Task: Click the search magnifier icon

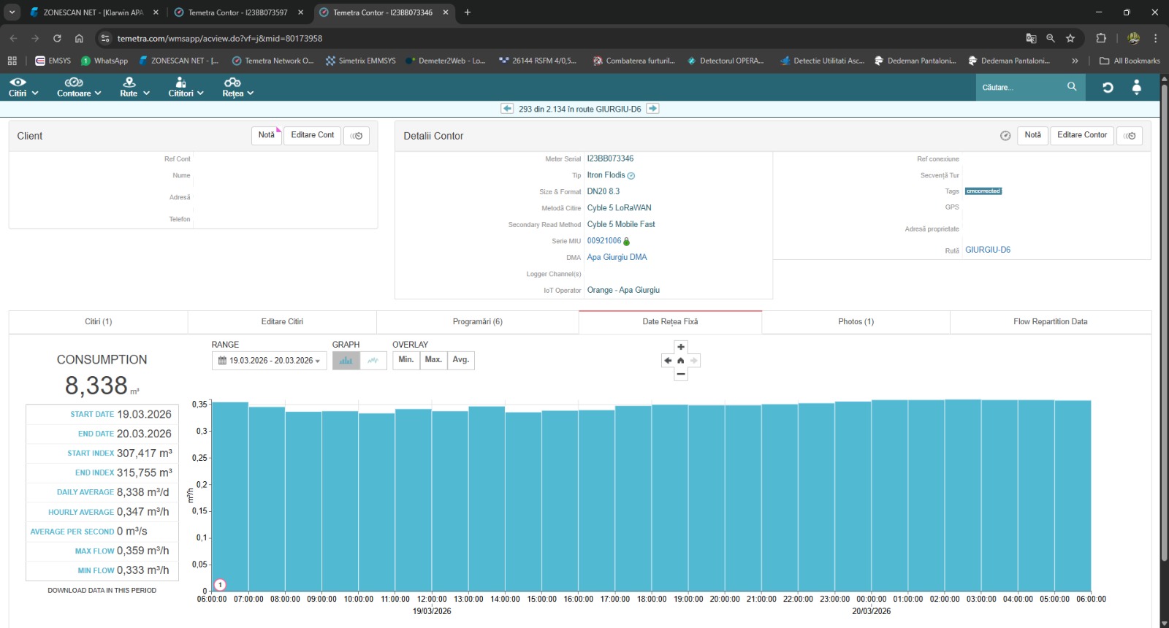Action: click(1072, 87)
